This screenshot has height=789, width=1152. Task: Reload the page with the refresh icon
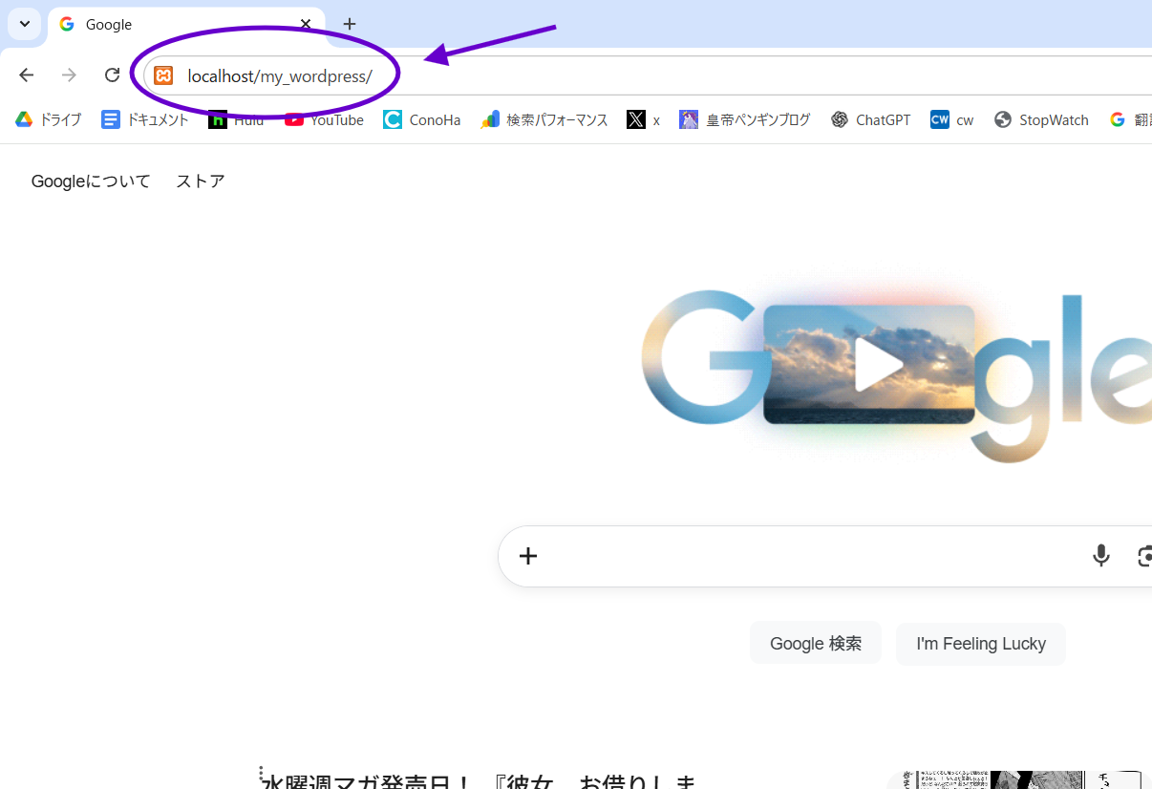pyautogui.click(x=112, y=75)
